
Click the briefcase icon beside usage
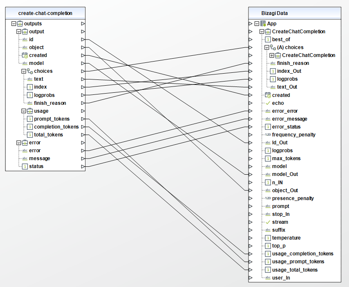[30, 111]
